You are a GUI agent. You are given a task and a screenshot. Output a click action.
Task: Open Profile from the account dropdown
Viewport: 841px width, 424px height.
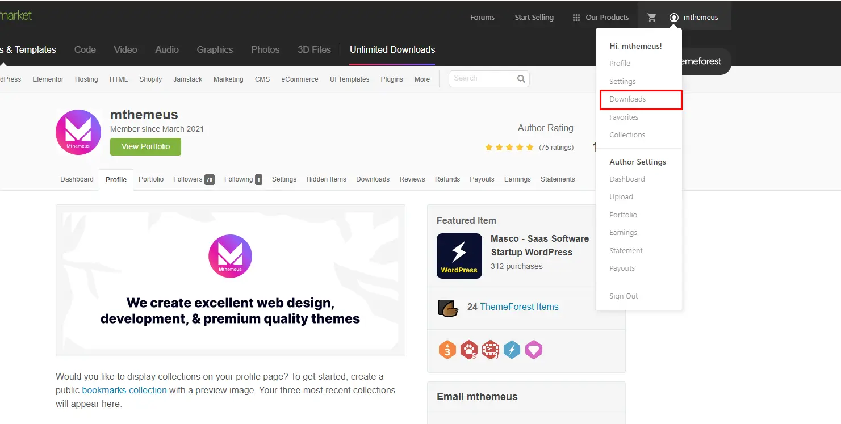[620, 64]
